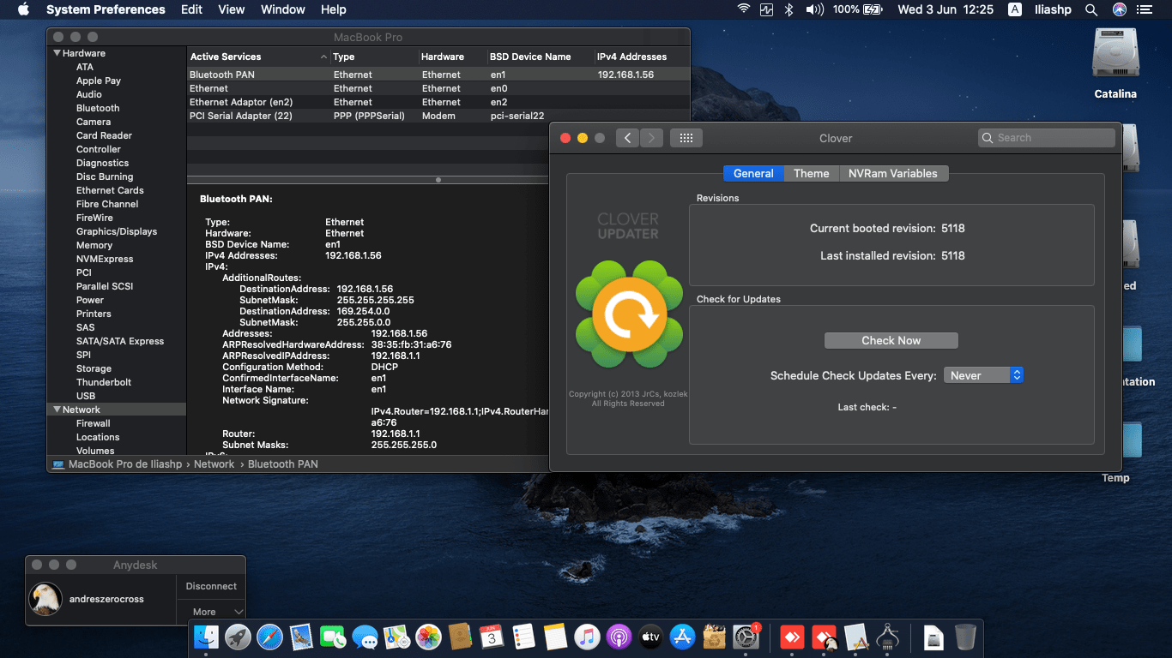Open the Window menu in menu bar
Screen dimensions: 1172x658
[282, 9]
